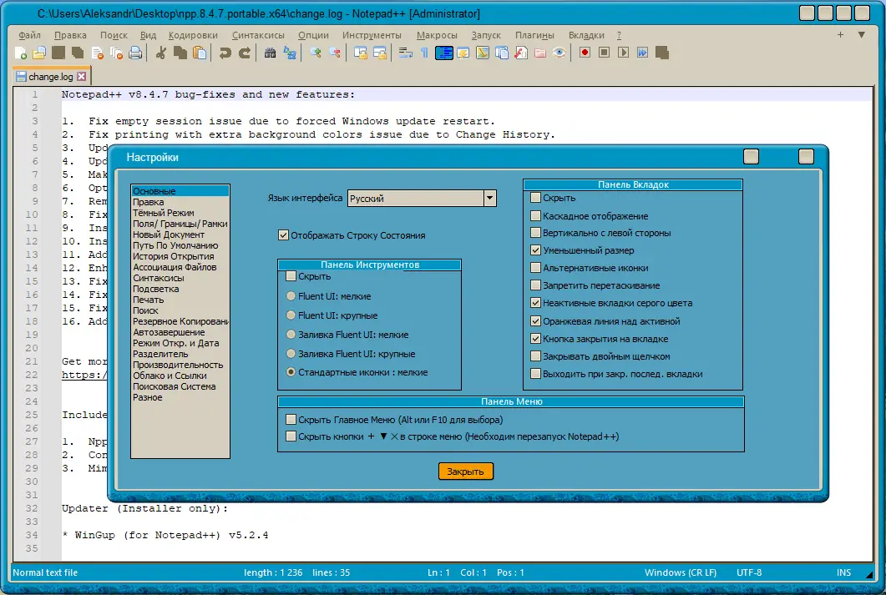Click the Close document toolbar icon
The width and height of the screenshot is (886, 595).
tap(97, 53)
